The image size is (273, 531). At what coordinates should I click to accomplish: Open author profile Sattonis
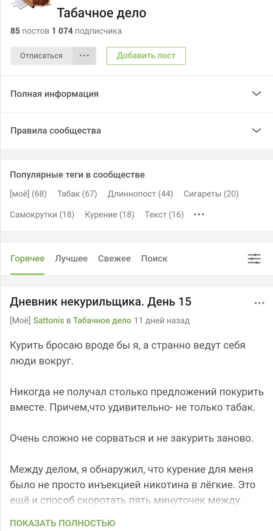tap(49, 320)
